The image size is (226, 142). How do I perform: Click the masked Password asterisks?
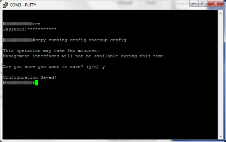42,29
